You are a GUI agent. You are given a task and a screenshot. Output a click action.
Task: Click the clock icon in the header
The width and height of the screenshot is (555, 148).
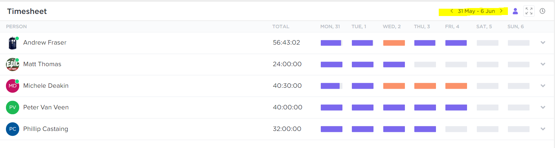(542, 11)
